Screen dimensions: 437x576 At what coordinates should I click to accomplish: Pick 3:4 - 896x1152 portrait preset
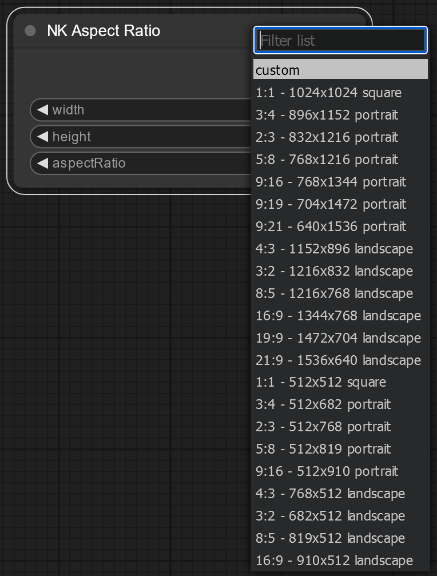tap(340, 115)
